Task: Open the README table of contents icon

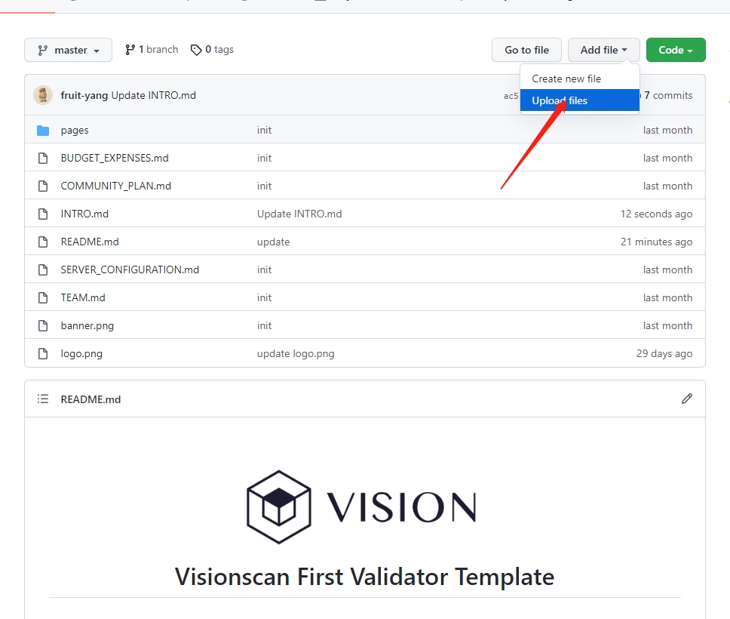Action: click(x=43, y=399)
